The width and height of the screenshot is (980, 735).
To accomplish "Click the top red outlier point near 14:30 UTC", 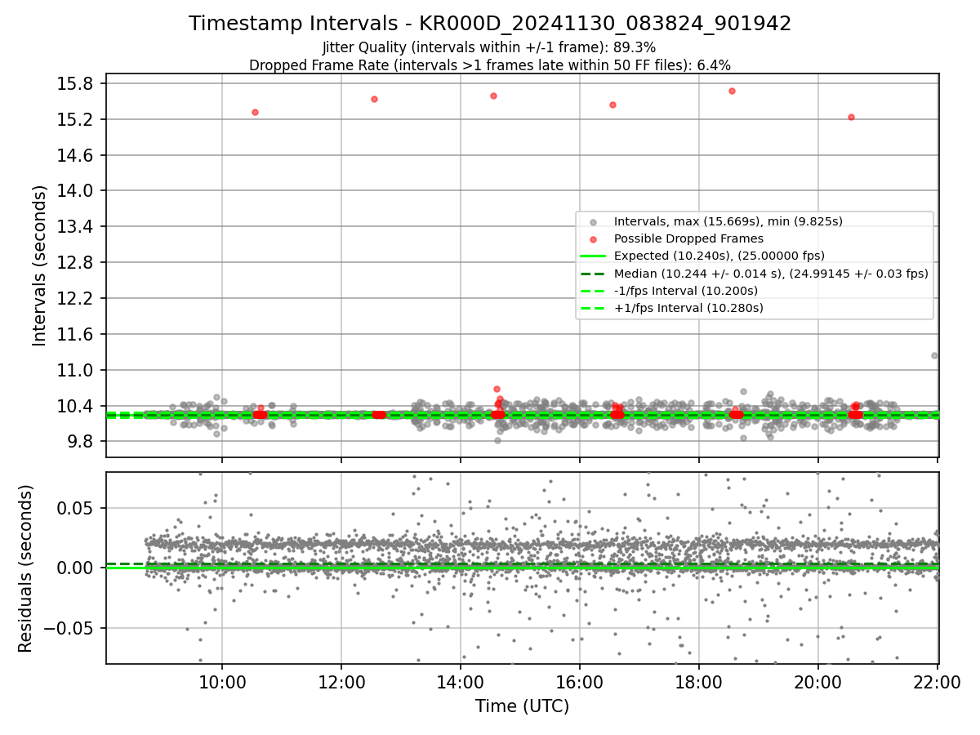I will point(493,96).
